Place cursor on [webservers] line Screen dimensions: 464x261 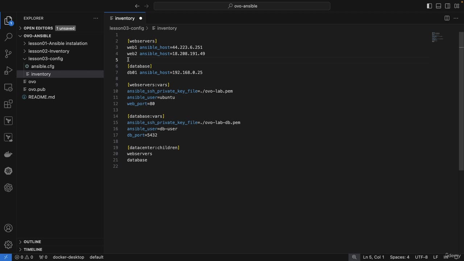(142, 41)
